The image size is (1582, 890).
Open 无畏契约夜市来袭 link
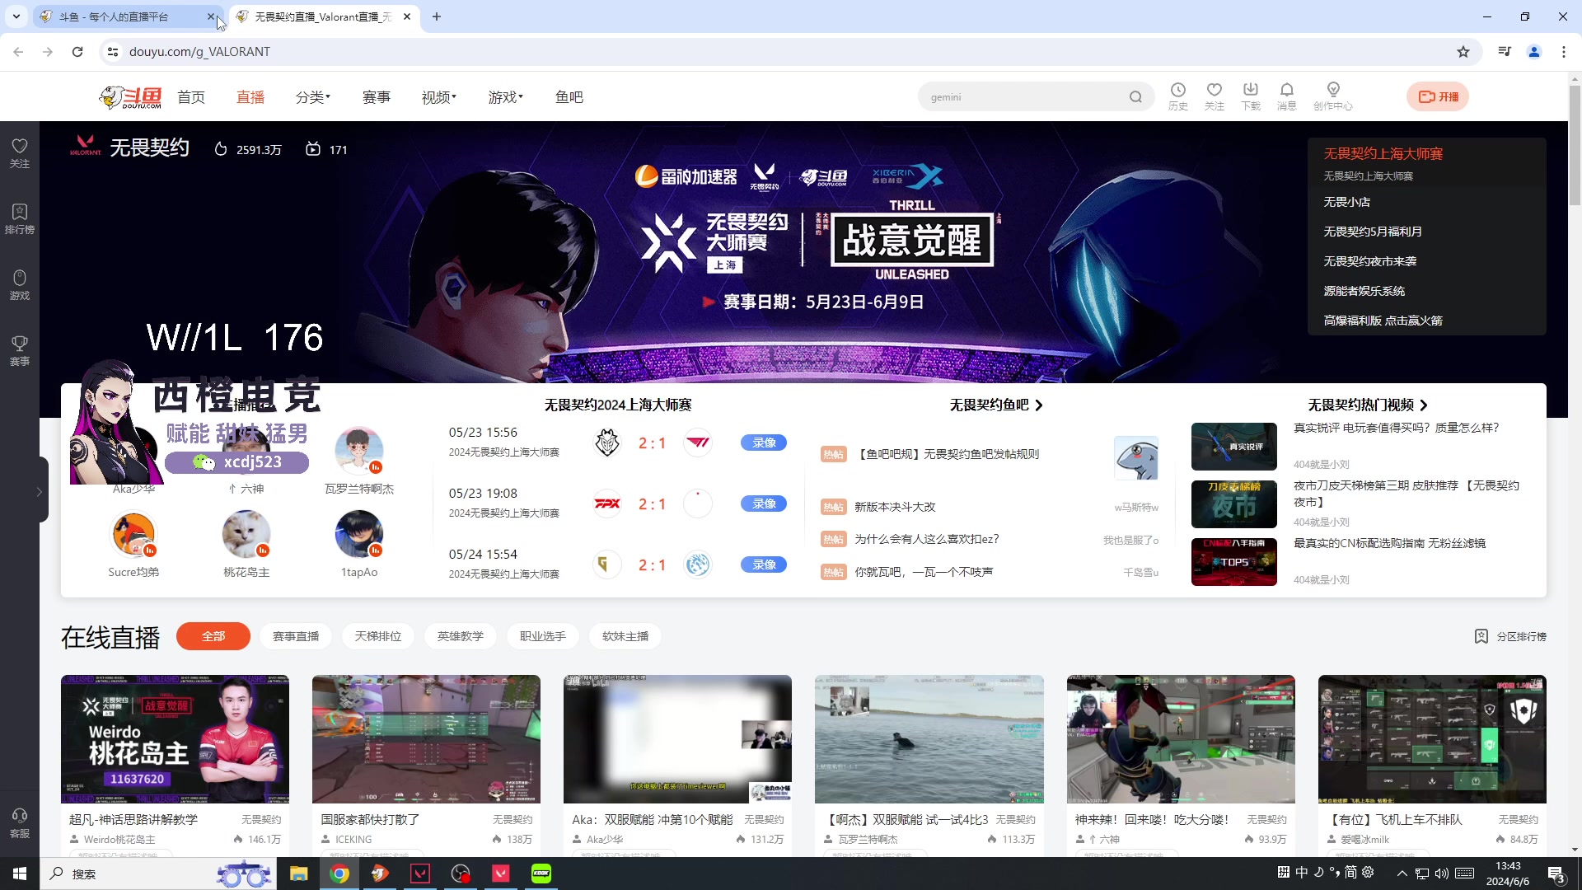point(1370,261)
